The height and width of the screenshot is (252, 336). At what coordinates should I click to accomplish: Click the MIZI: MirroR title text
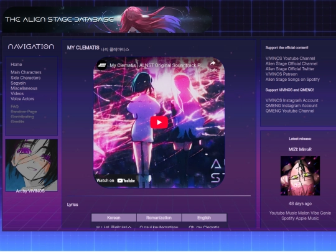300,149
